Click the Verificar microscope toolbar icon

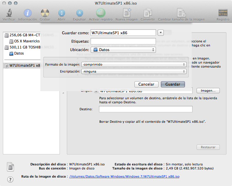coord(9,13)
